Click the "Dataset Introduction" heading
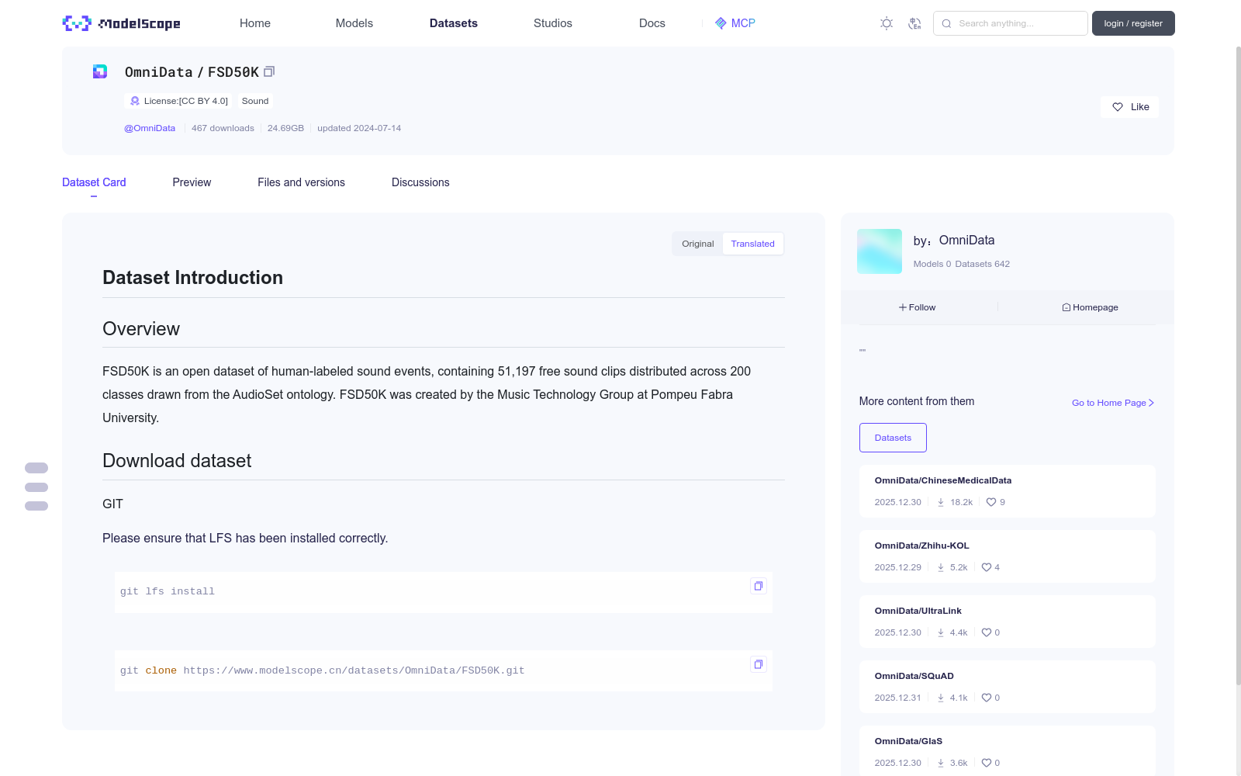The image size is (1241, 776). (x=193, y=278)
